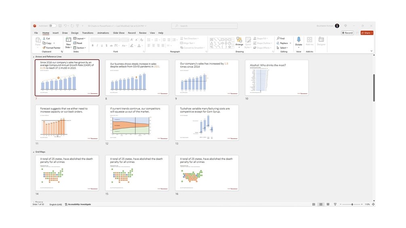Image resolution: width=406 pixels, height=228 pixels.
Task: Start Slide Show from status bar icon
Action: (x=335, y=205)
